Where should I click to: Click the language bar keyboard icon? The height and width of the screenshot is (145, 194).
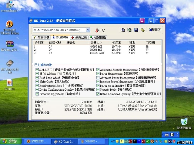167,135
